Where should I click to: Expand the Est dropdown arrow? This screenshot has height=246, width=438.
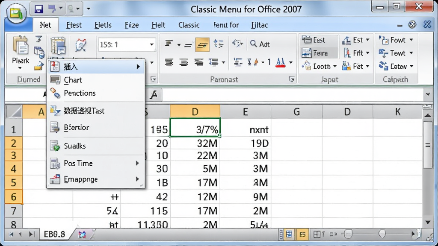point(367,40)
